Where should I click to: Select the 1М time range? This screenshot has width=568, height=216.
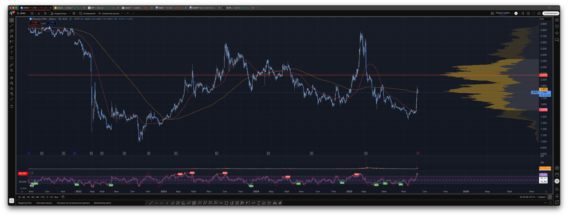[x=28, y=197]
